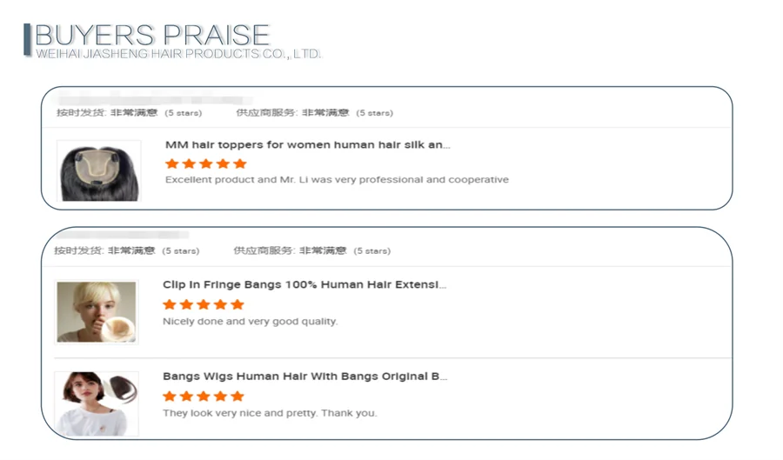The height and width of the screenshot is (460, 783).
Task: Click the MM hair topper product thumbnail
Action: coord(99,171)
